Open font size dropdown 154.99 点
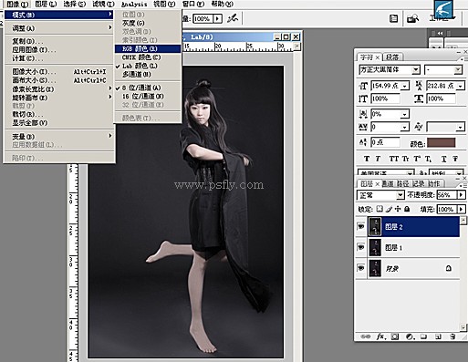Image resolution: width=468 pixels, height=362 pixels. point(405,86)
